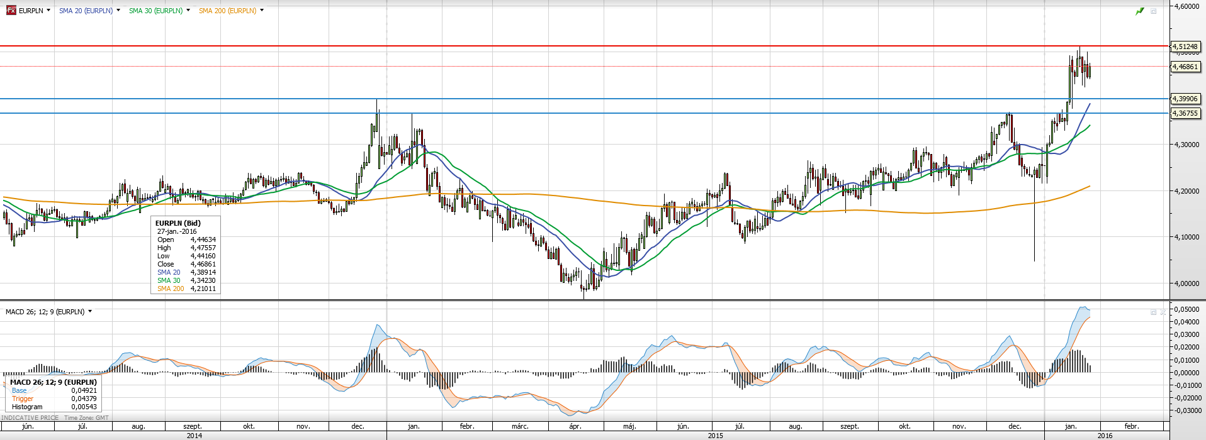Open the EURPLN instrument dropdown arrow
Screen dimensions: 1206x440
(x=48, y=11)
